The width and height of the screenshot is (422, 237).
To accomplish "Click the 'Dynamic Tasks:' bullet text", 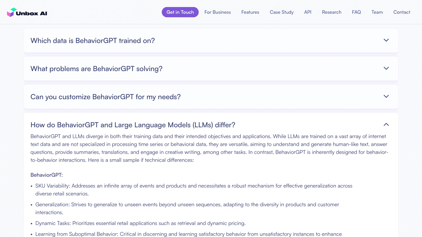I will tap(140, 223).
